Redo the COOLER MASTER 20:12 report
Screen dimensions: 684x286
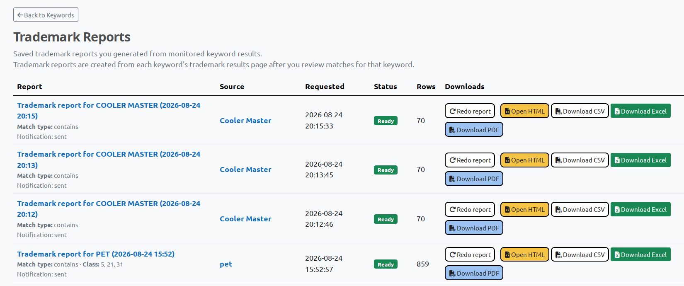pos(470,209)
